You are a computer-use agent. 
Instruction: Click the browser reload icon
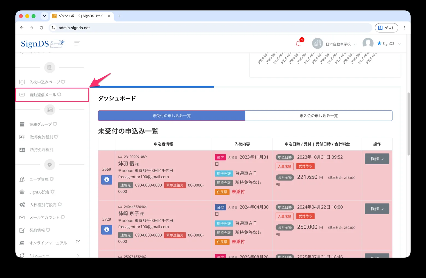point(41,28)
